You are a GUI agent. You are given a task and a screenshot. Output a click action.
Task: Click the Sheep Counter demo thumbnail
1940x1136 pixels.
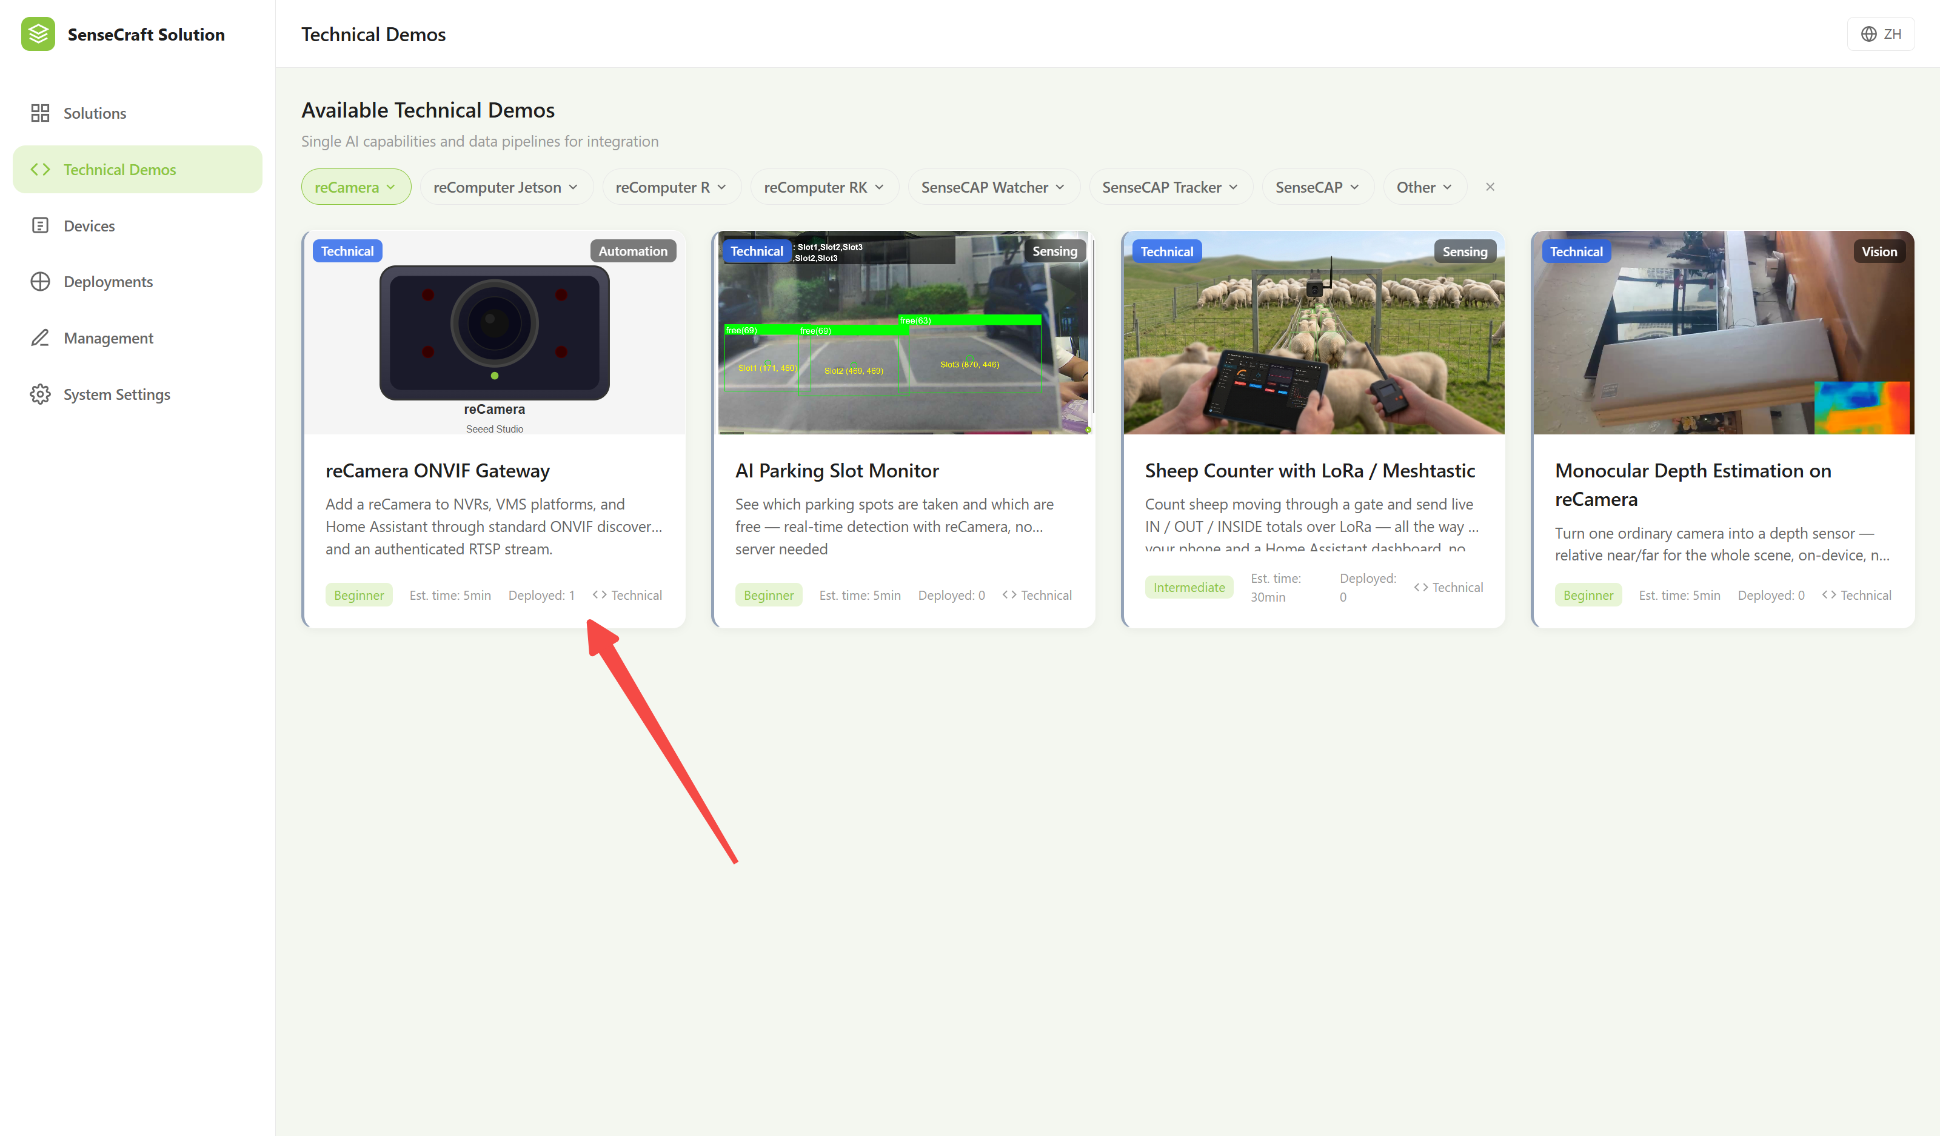pos(1313,332)
